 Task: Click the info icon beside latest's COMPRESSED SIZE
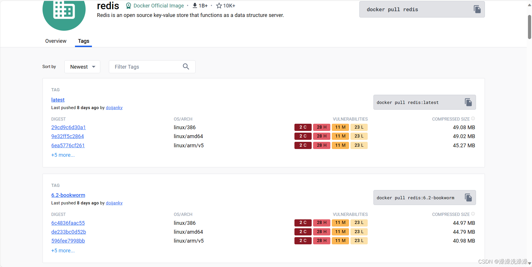coord(473,119)
